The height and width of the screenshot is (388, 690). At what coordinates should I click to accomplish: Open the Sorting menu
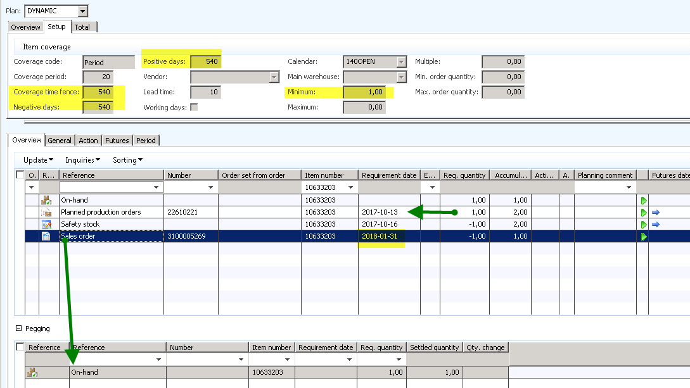(127, 160)
